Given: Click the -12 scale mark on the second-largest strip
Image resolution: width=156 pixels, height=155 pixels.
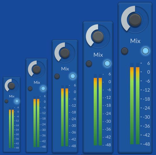Looking at the screenshot, I should click(x=108, y=97).
